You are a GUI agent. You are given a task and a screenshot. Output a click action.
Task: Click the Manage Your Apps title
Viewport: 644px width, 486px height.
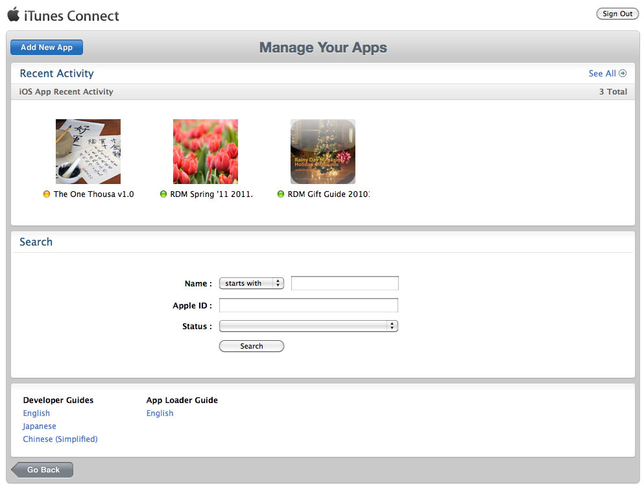[323, 47]
